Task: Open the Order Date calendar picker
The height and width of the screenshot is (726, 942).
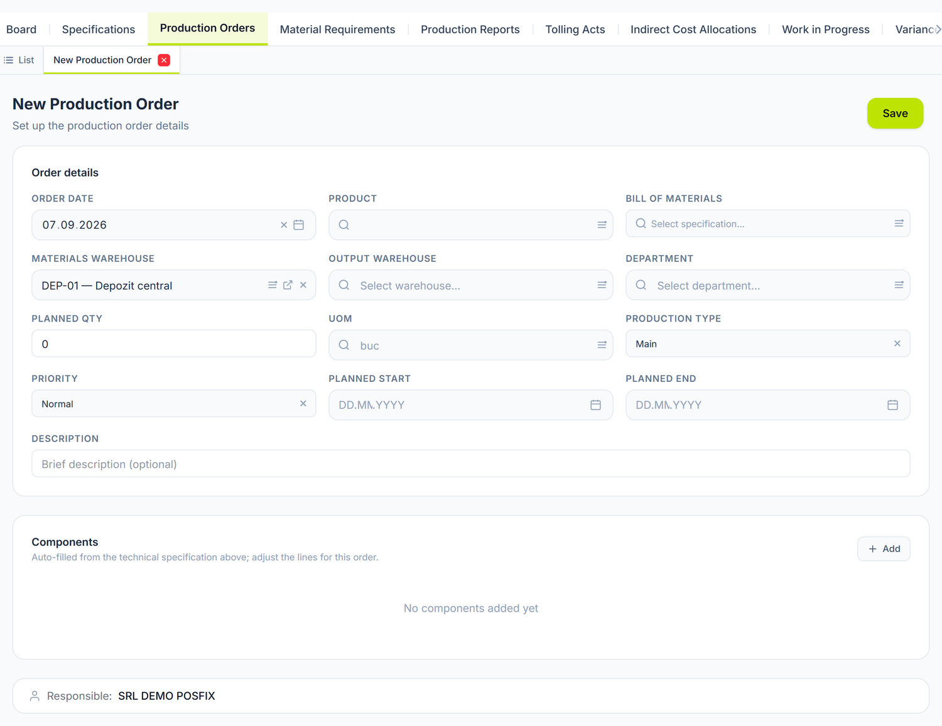Action: pyautogui.click(x=299, y=225)
